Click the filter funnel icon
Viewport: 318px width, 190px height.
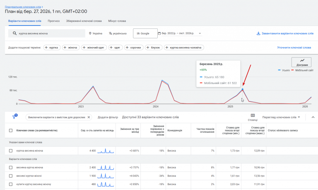14,117
